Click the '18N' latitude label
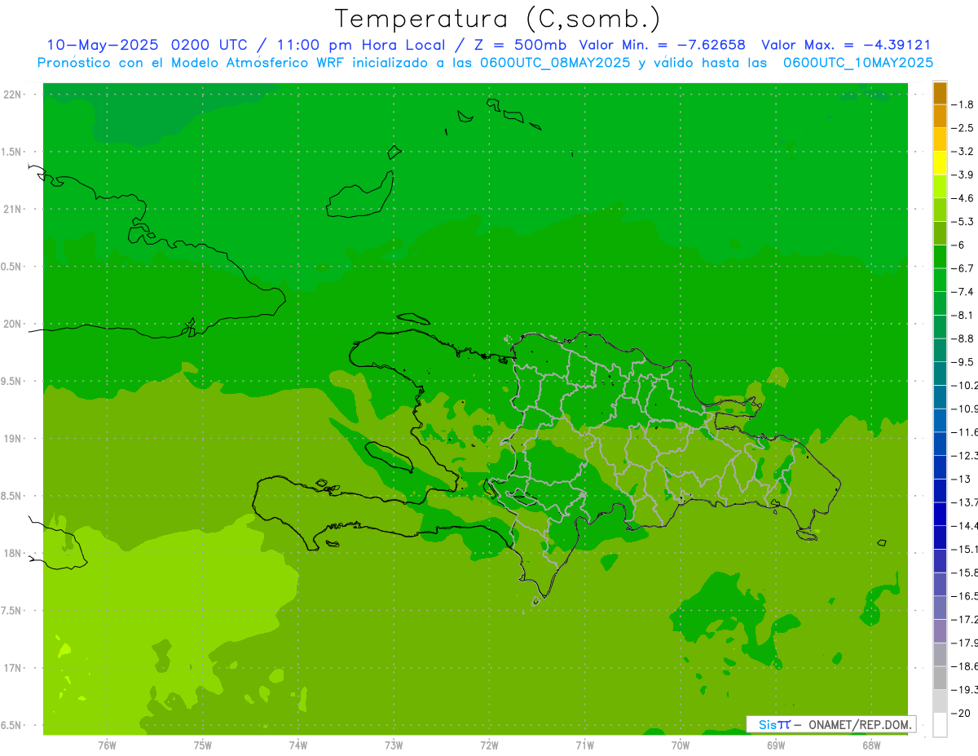The width and height of the screenshot is (978, 756). click(13, 553)
